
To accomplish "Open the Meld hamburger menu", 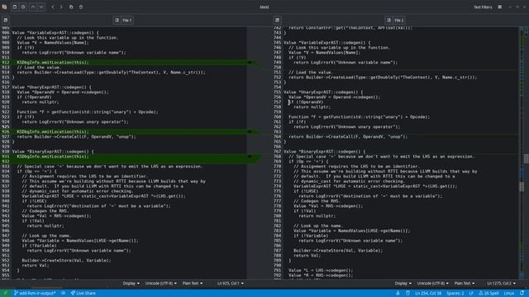I will 499,7.
